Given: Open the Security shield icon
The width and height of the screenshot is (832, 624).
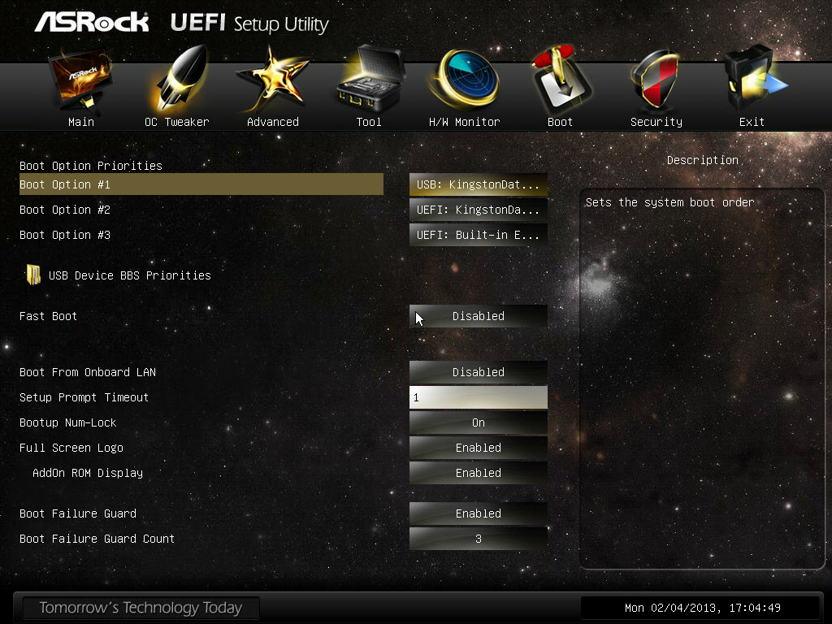Looking at the screenshot, I should coord(655,80).
